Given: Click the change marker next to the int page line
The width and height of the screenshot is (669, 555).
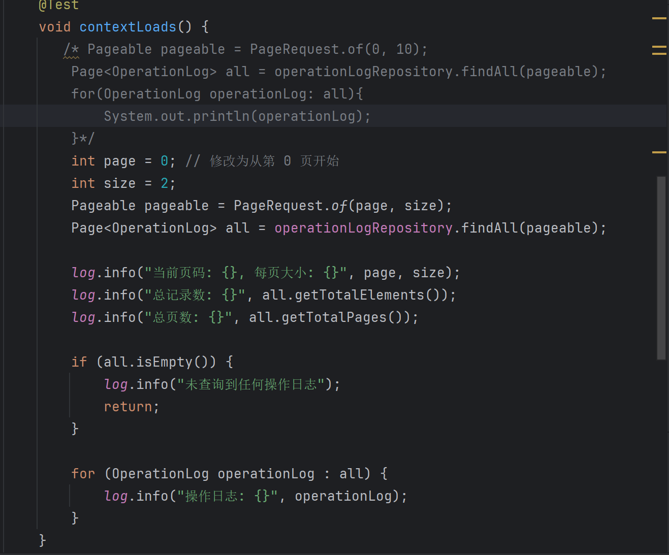Looking at the screenshot, I should tap(660, 151).
